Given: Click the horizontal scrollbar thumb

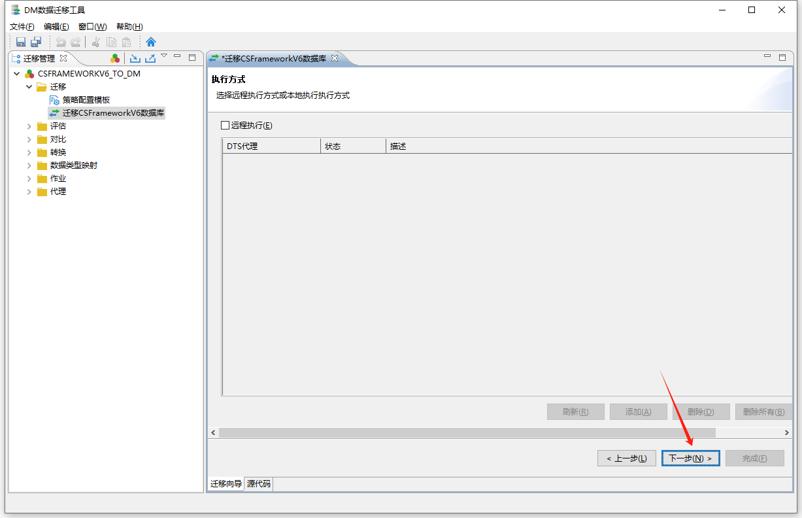Looking at the screenshot, I should [467, 433].
